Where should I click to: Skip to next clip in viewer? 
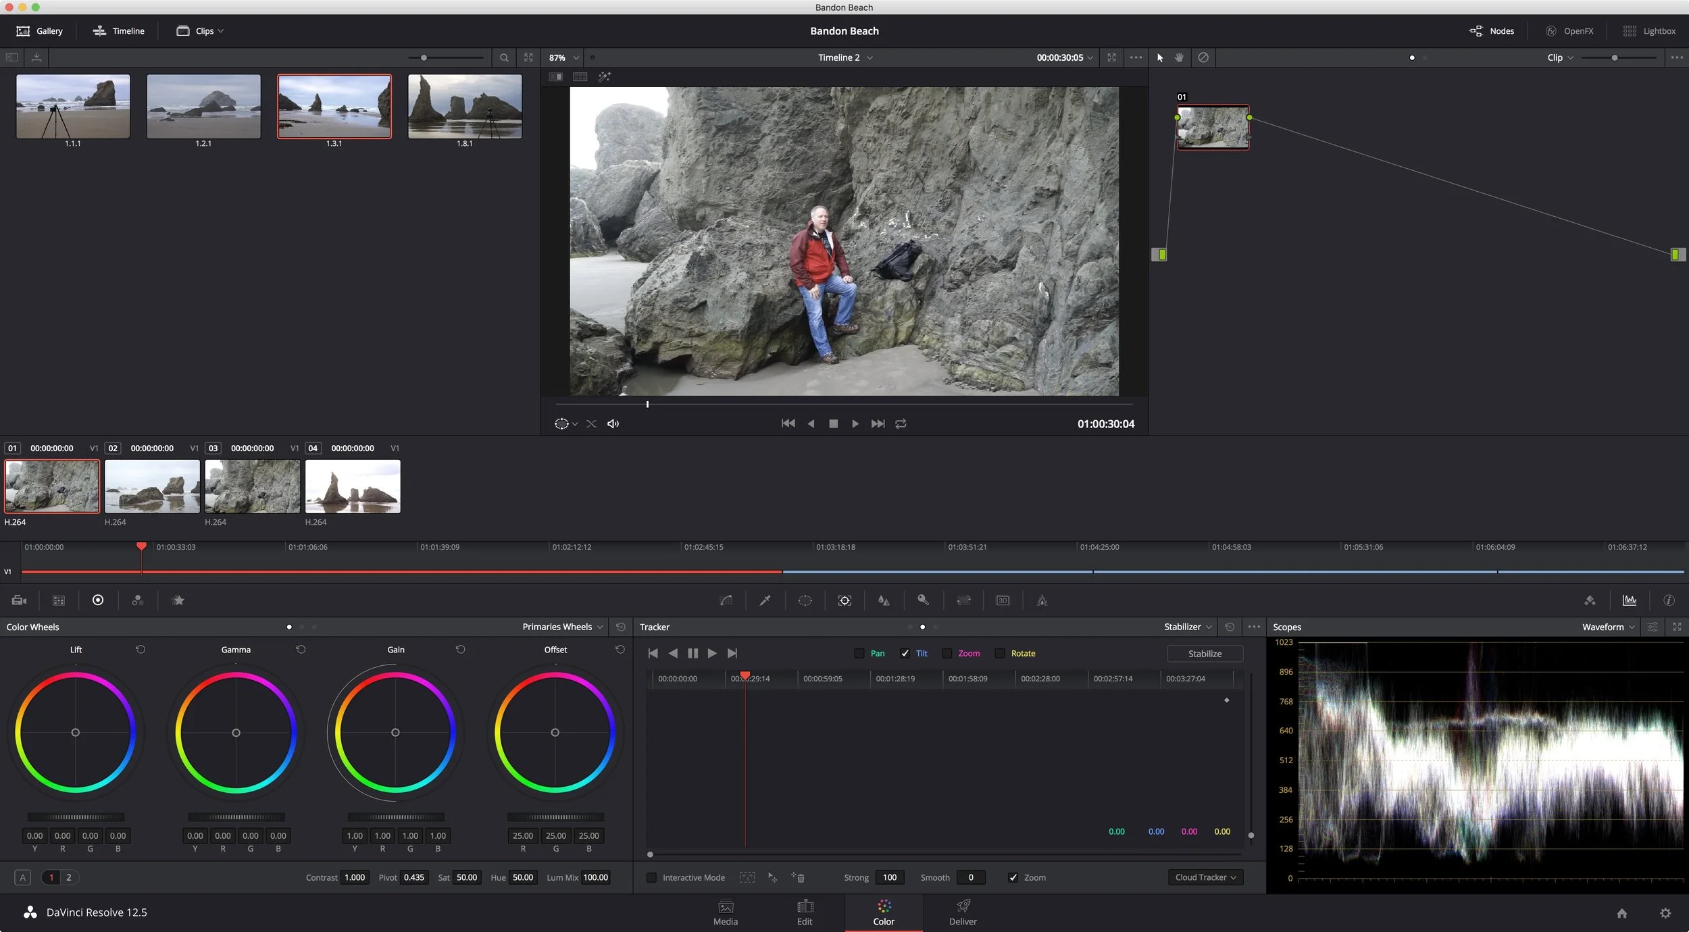click(878, 423)
